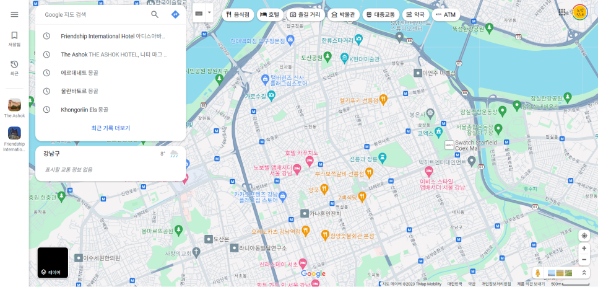Click the 한류스타거리 camera marker

(358, 38)
